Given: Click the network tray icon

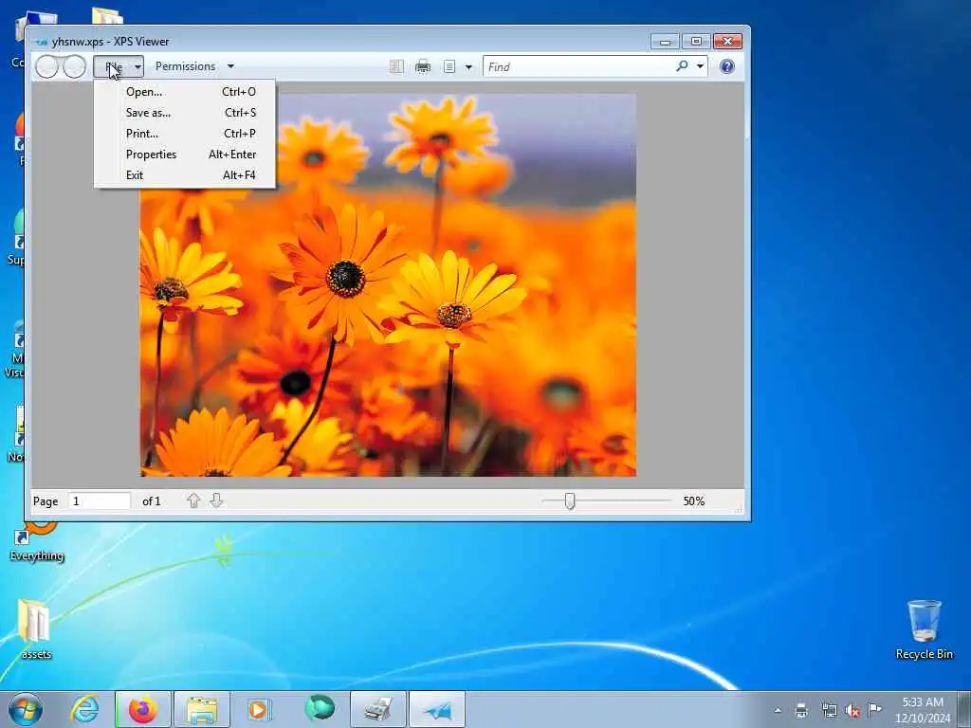Looking at the screenshot, I should (829, 710).
